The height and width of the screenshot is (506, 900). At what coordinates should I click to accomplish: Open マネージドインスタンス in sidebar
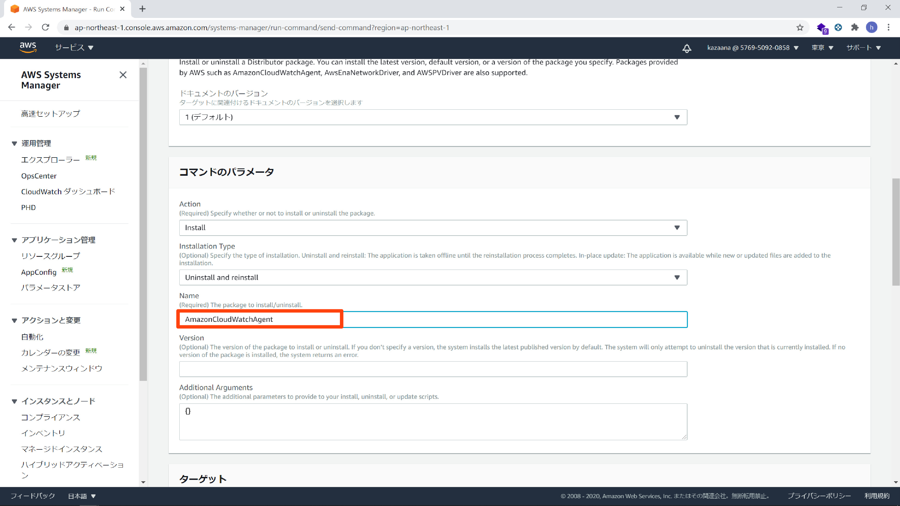pos(62,449)
